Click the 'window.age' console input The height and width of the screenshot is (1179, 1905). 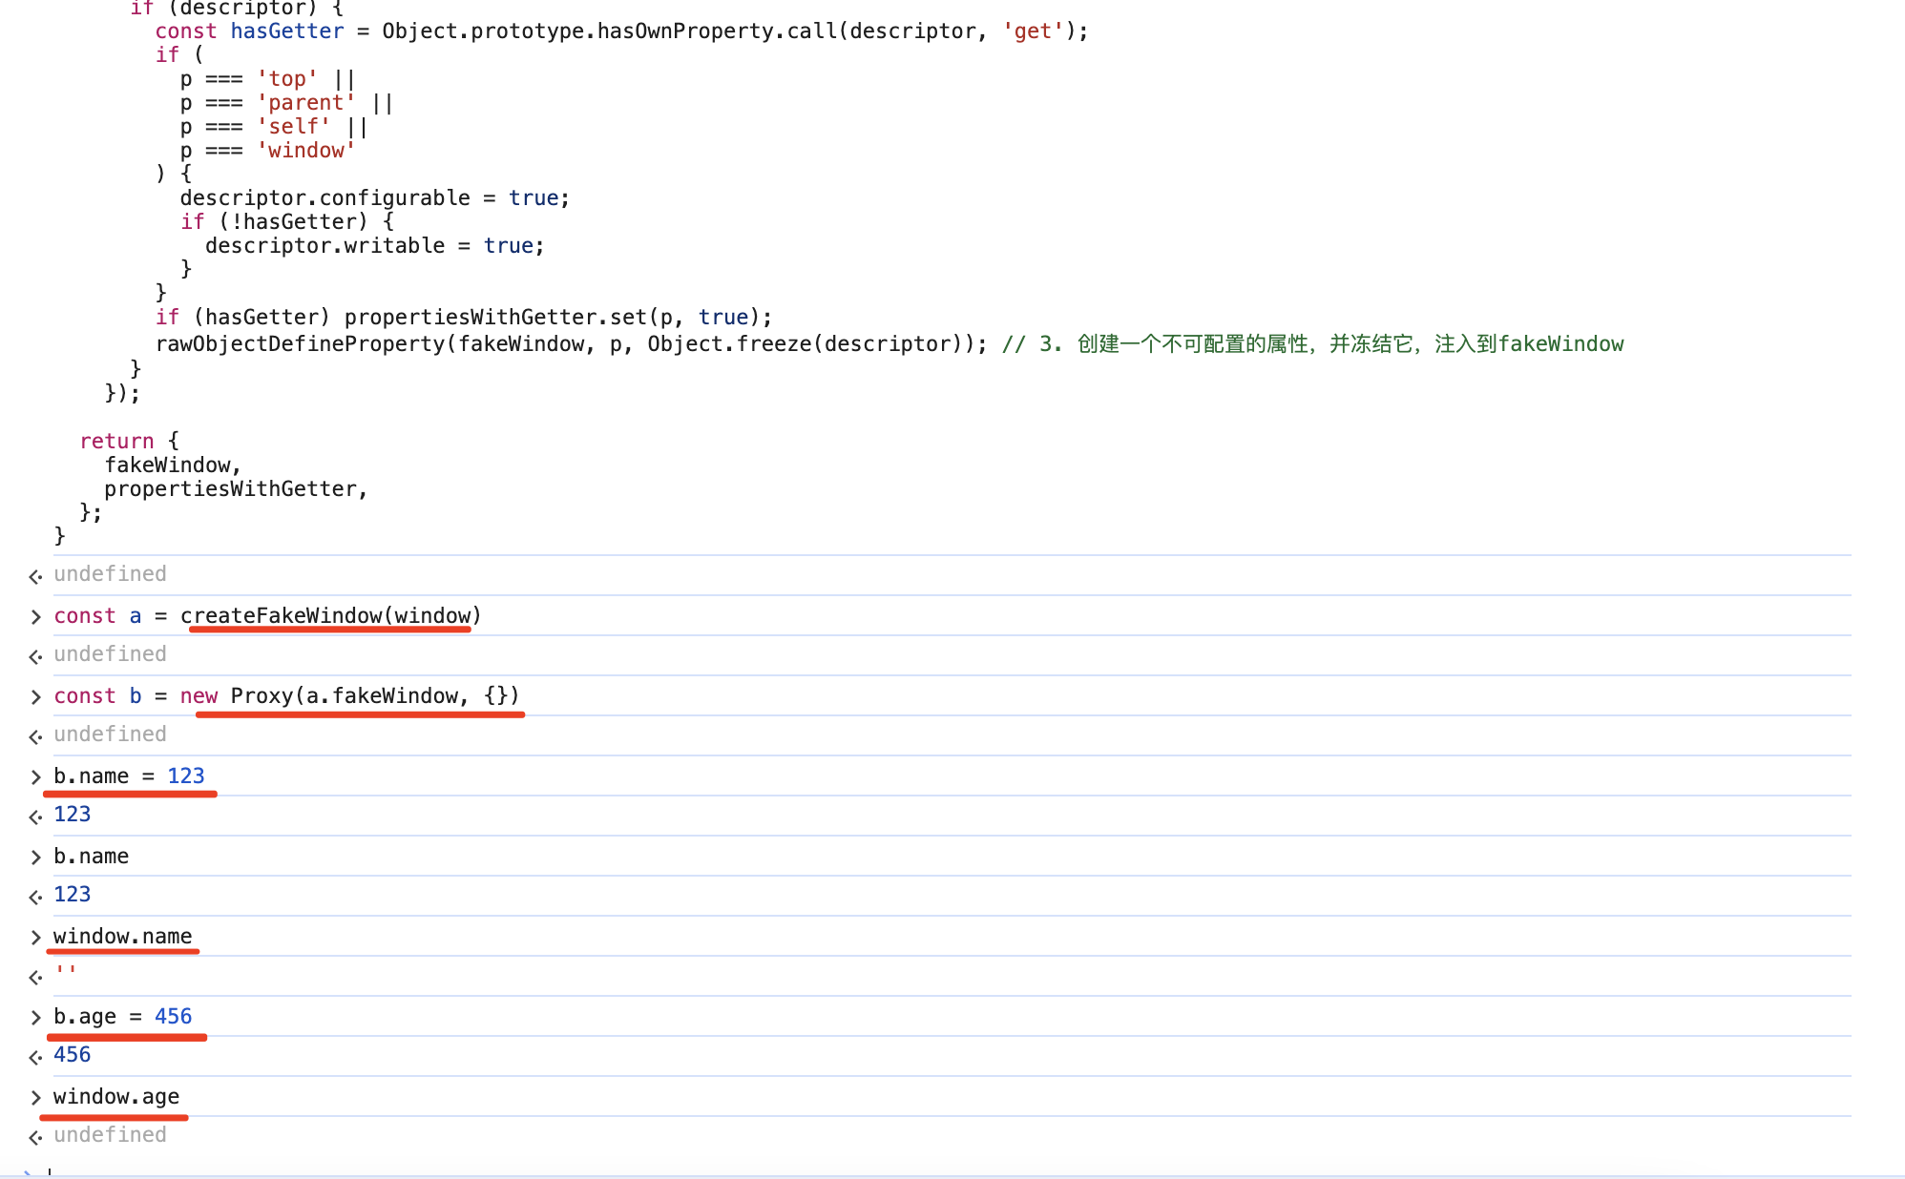(116, 1097)
